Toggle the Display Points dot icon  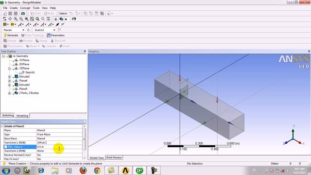point(66,19)
